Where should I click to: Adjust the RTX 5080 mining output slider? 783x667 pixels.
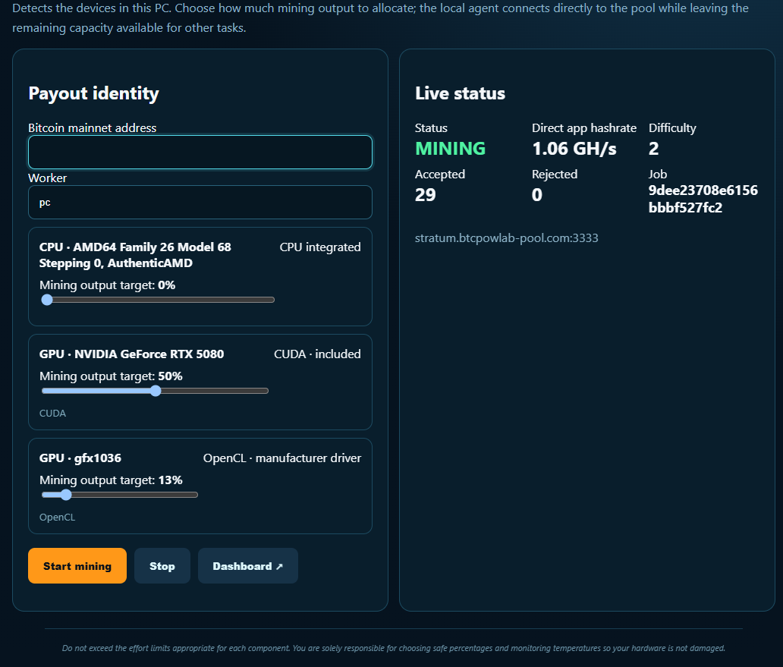(x=156, y=391)
